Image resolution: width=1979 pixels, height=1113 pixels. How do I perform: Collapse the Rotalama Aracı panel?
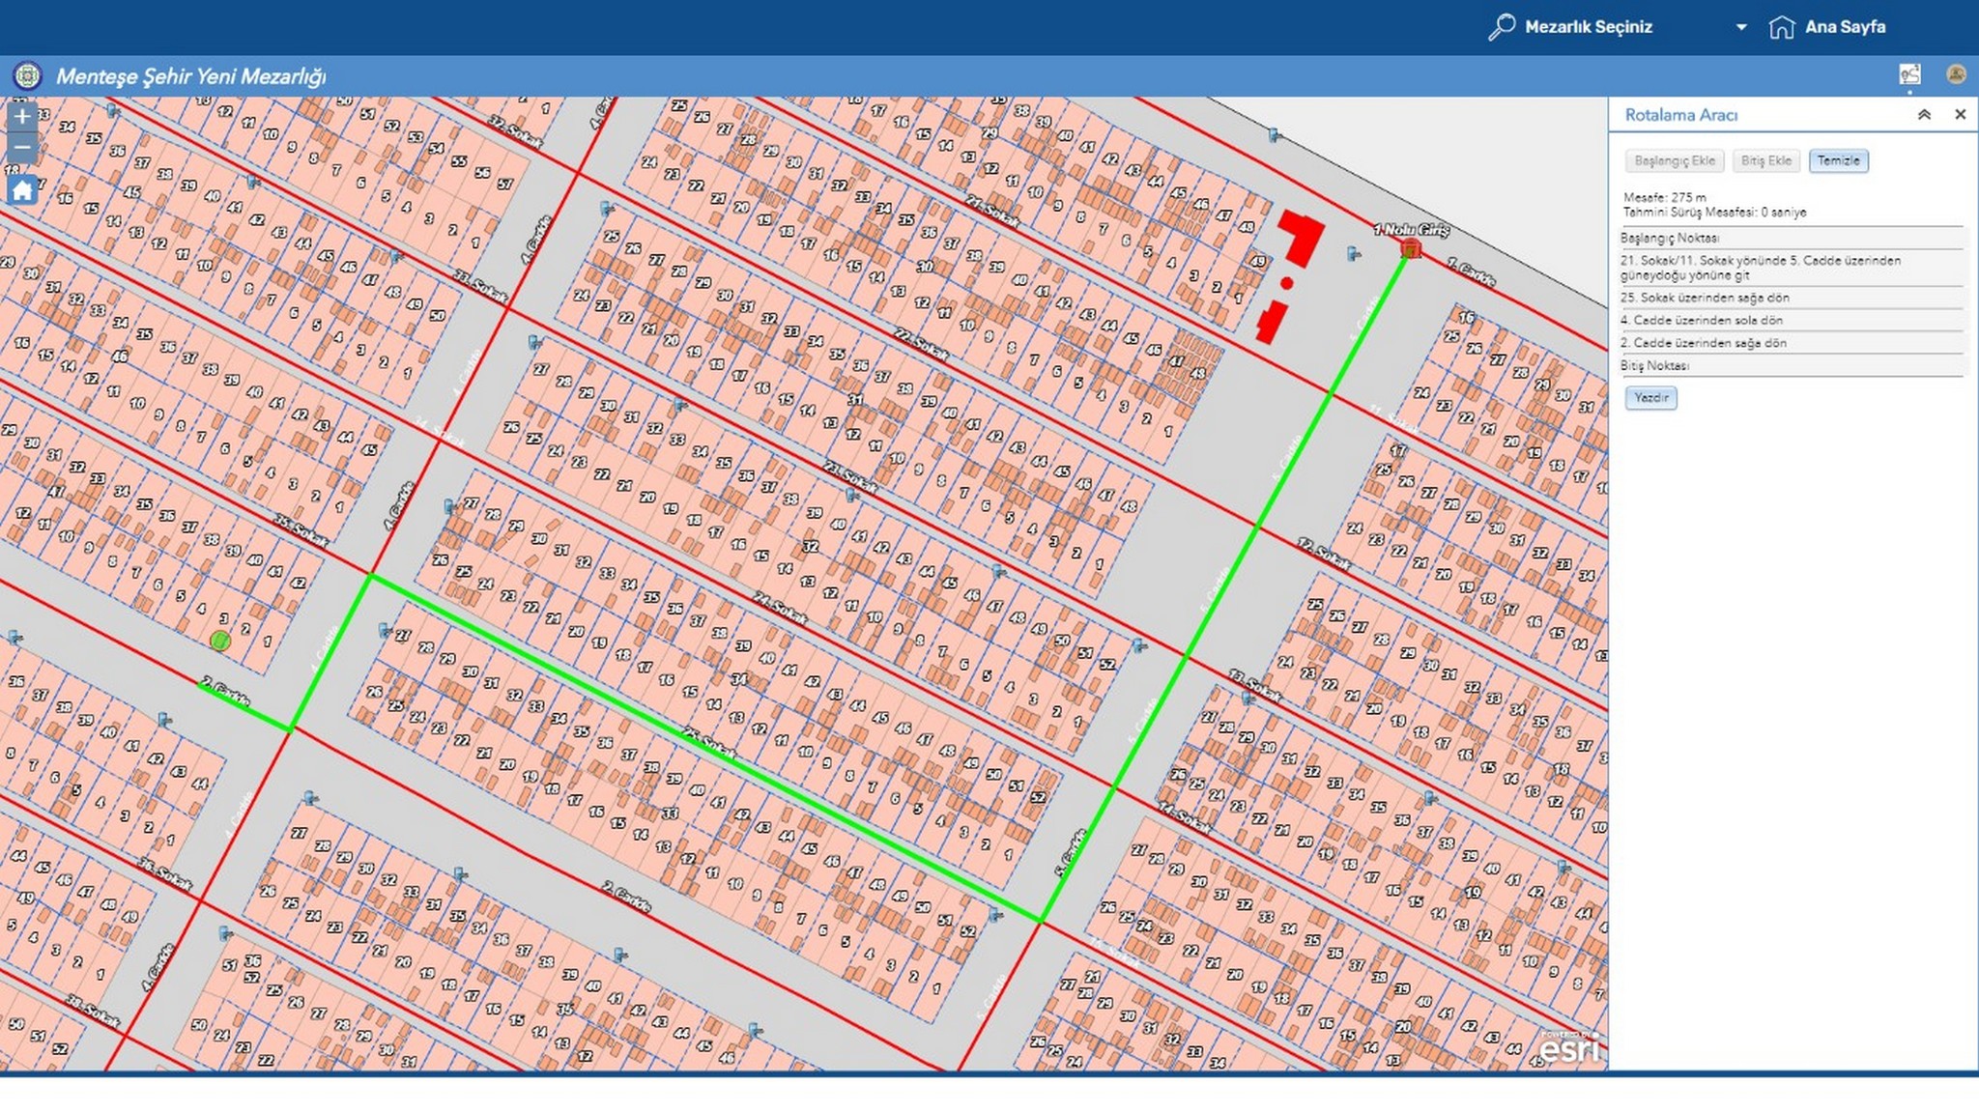click(1924, 115)
